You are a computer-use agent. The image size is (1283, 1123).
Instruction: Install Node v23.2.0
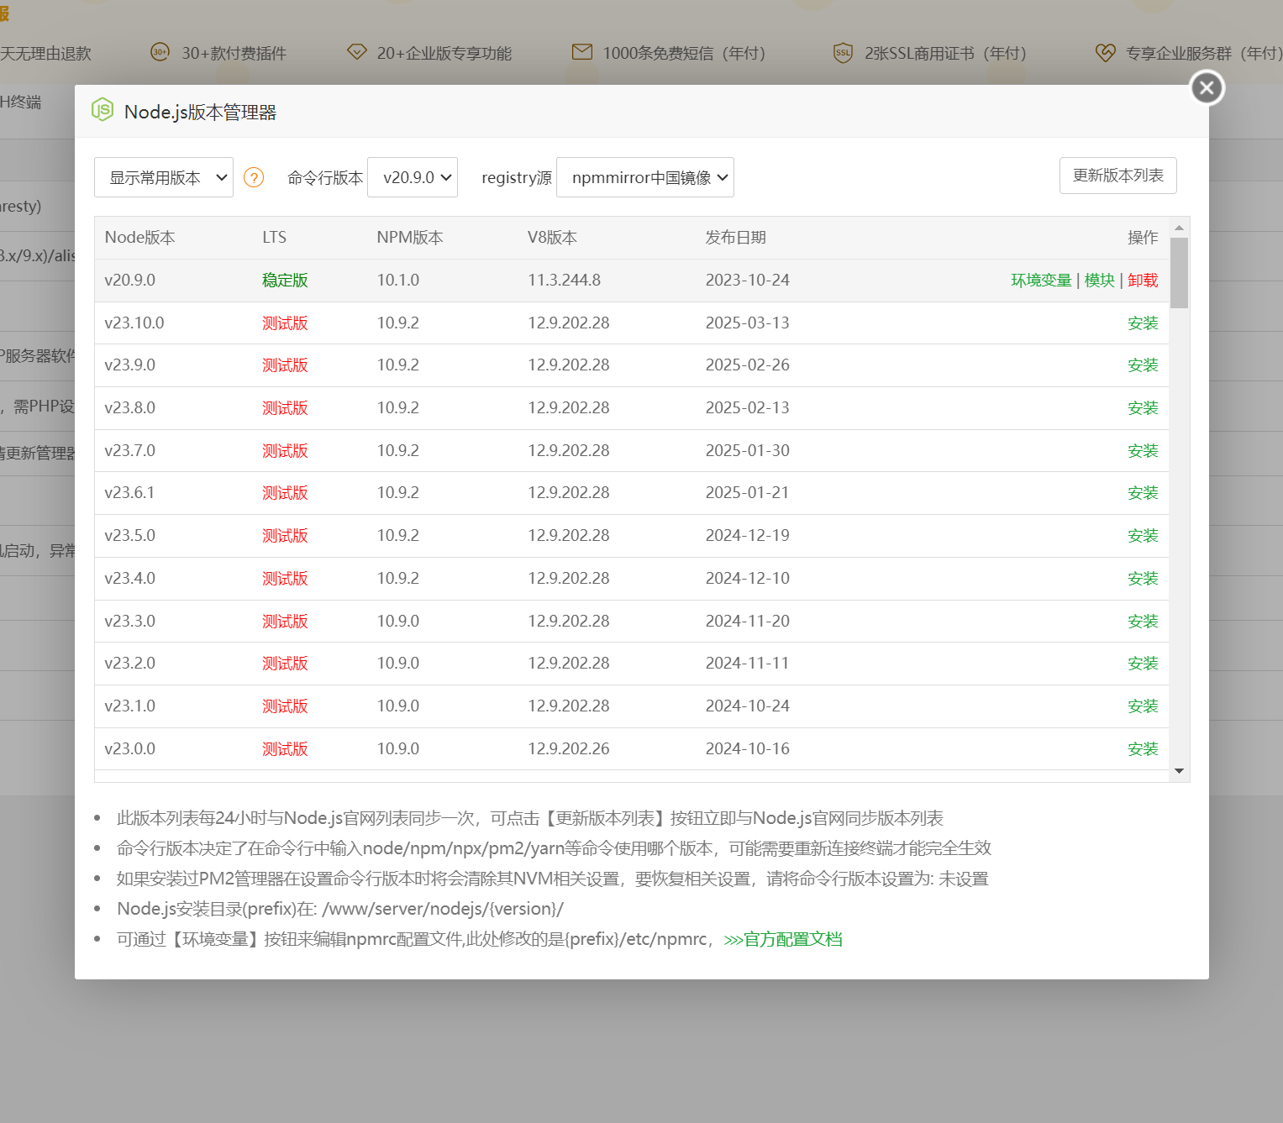click(1143, 664)
